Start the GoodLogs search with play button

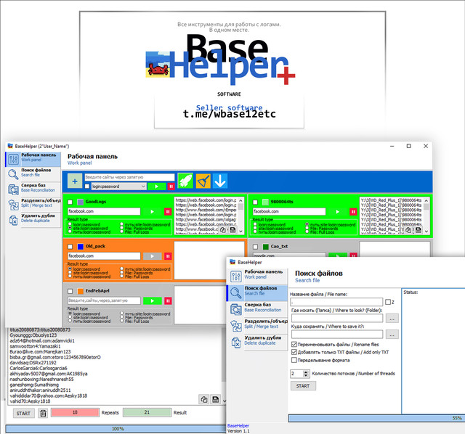point(152,211)
